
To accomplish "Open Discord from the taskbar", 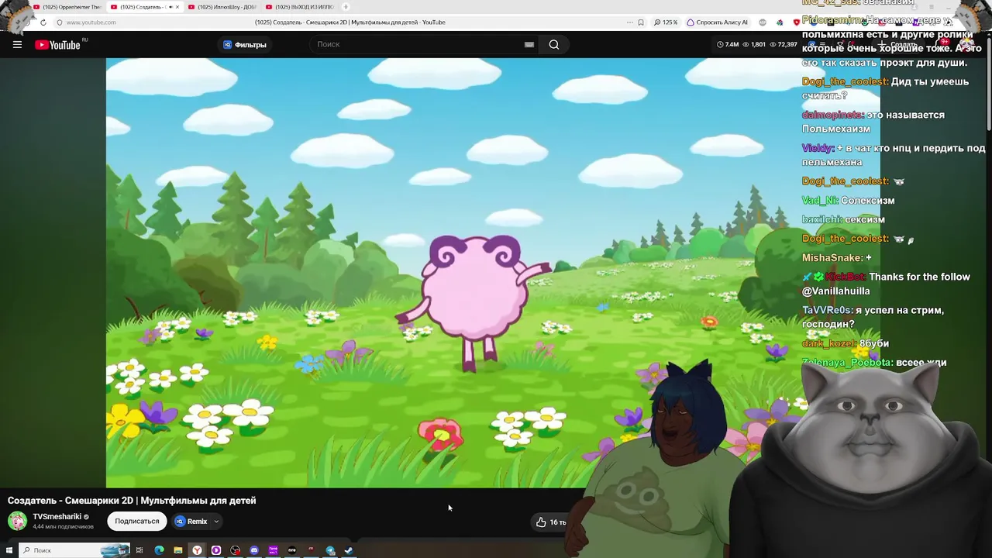I will tap(254, 550).
